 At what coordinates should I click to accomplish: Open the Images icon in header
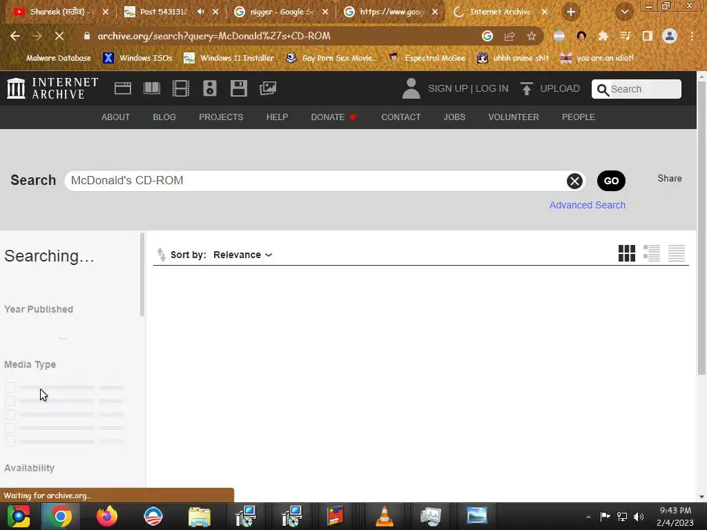tap(268, 88)
